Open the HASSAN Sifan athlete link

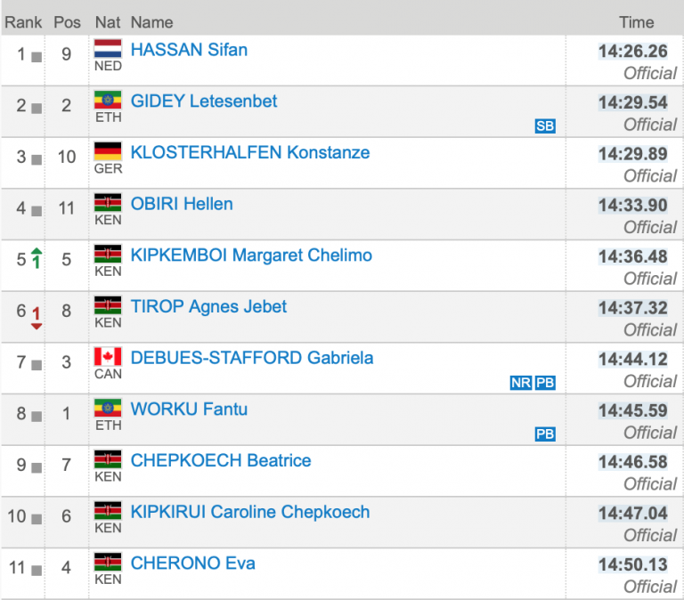[x=189, y=50]
